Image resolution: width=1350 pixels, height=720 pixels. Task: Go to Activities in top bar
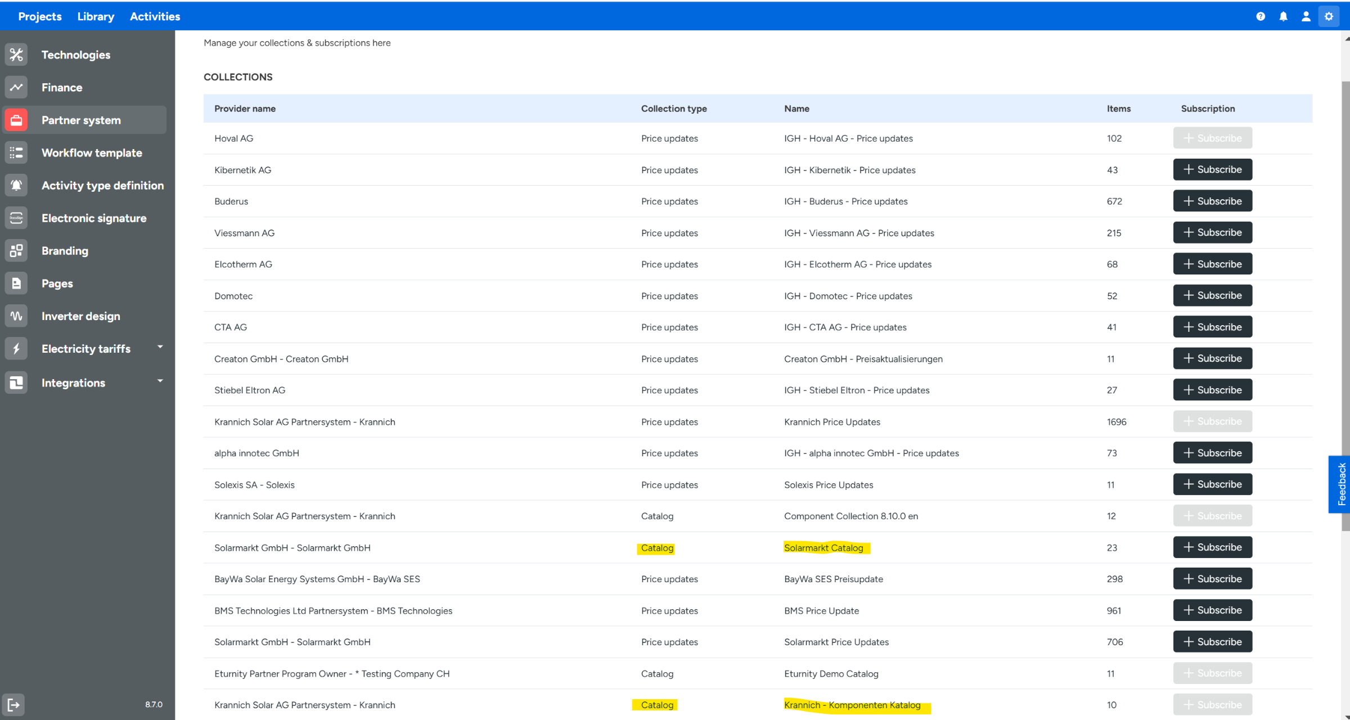155,16
